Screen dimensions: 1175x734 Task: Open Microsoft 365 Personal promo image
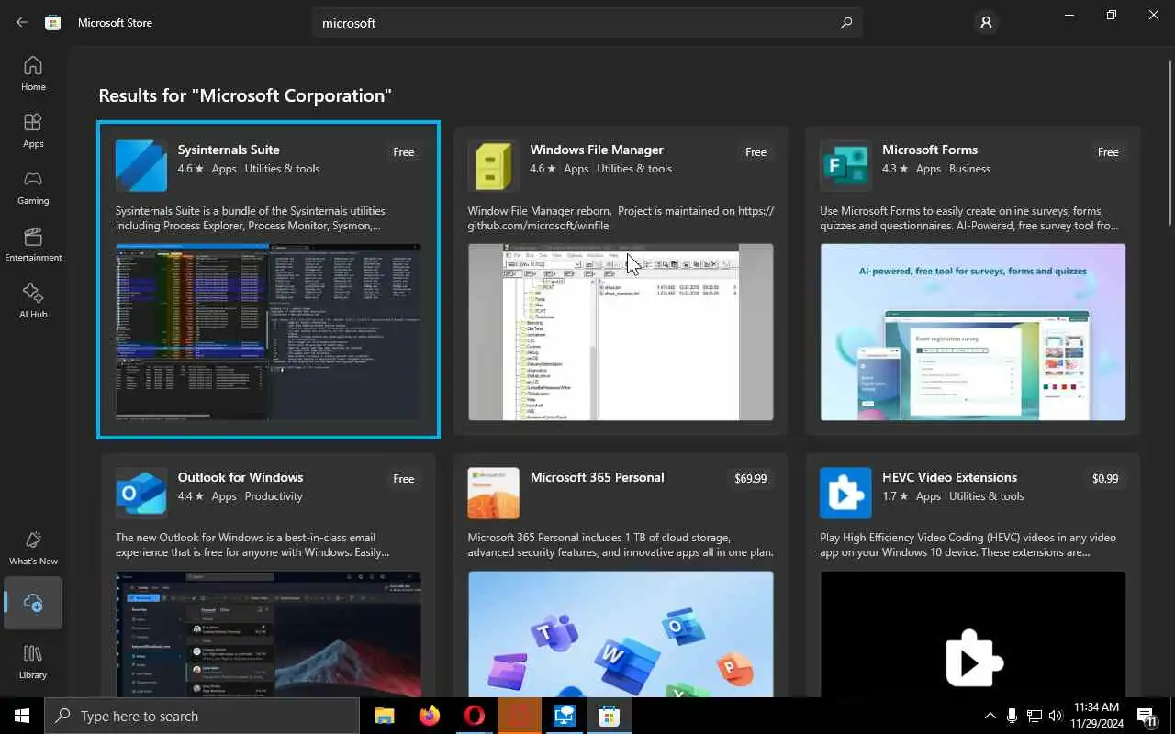[x=621, y=634]
